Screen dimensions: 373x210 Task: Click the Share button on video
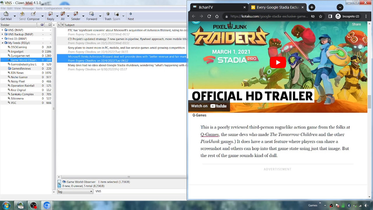pos(356,24)
